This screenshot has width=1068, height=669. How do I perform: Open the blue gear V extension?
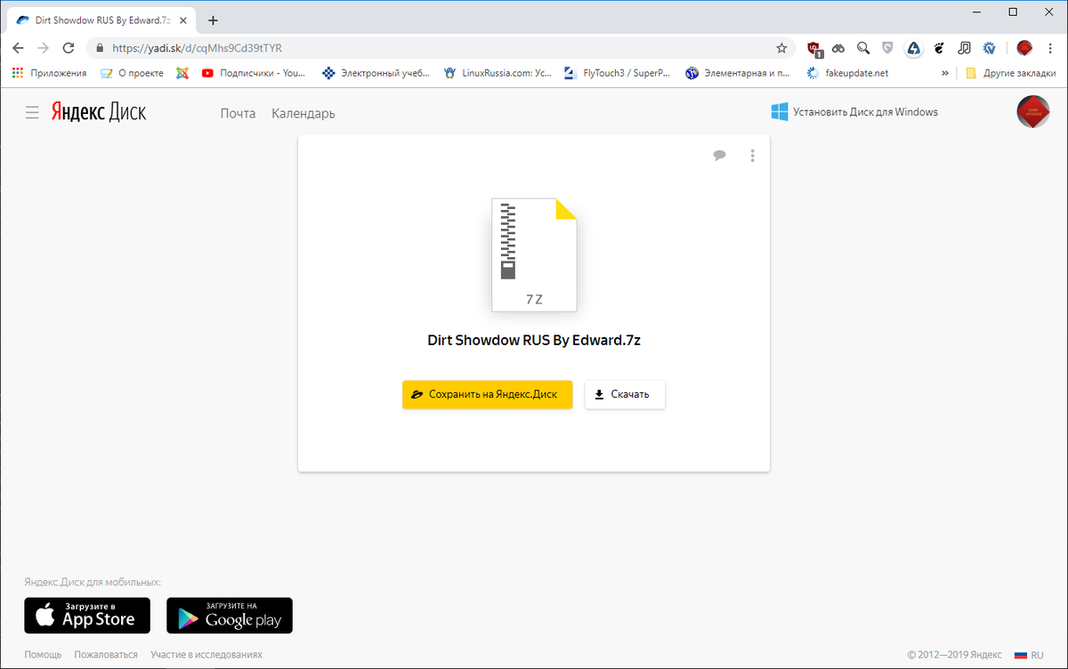(x=989, y=48)
